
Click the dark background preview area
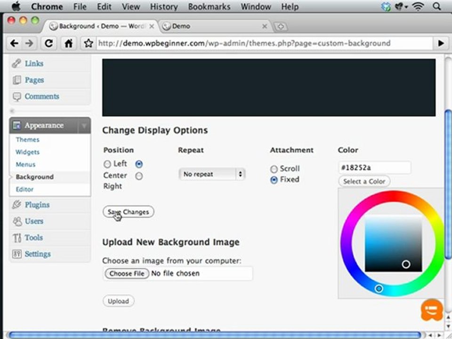tap(269, 88)
